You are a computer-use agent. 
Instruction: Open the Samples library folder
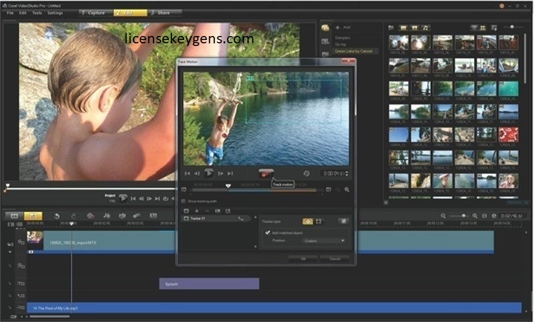[342, 38]
